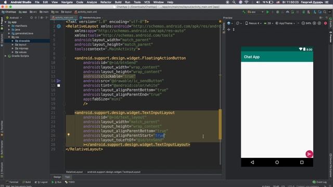
Task: Open the TODO tool window
Action: click(x=70, y=182)
